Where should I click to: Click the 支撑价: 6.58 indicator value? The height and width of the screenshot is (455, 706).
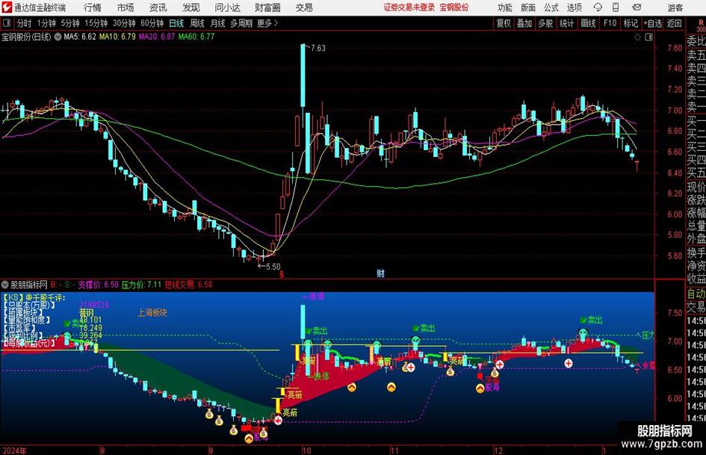point(99,285)
